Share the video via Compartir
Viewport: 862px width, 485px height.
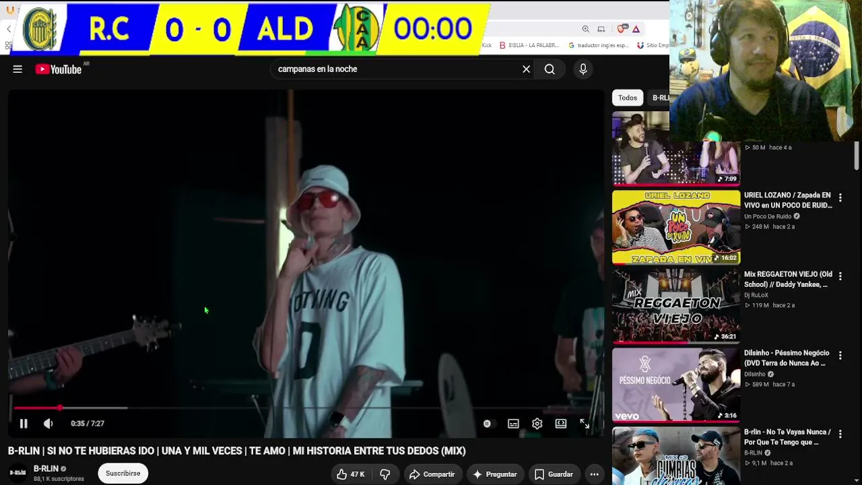tap(432, 474)
